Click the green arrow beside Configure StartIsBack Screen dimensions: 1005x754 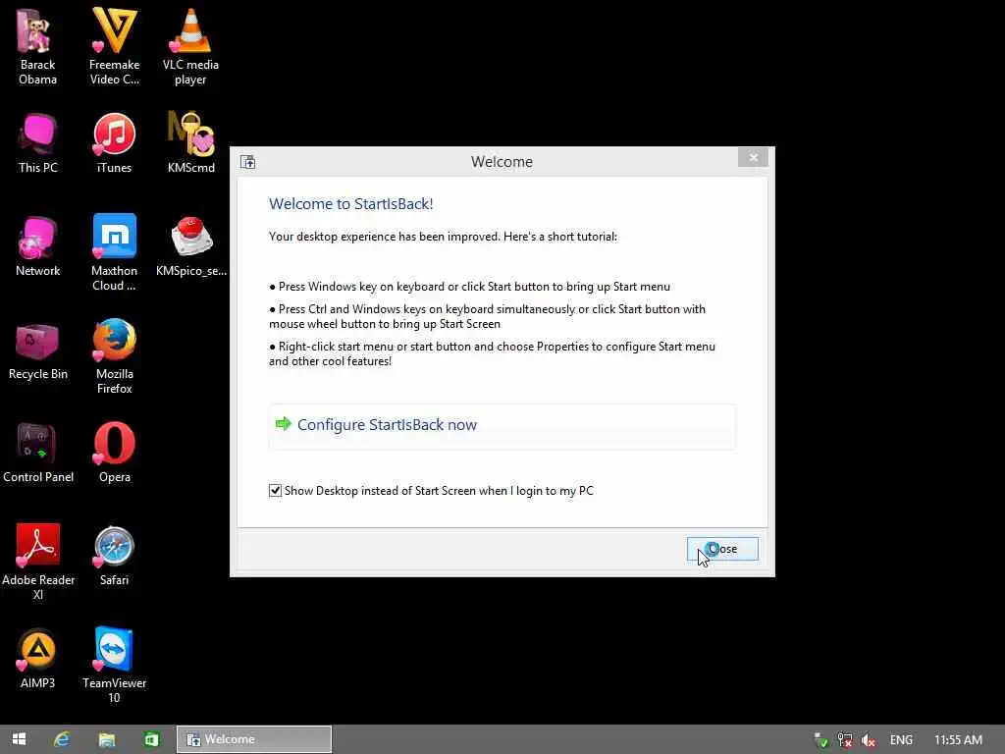coord(284,423)
